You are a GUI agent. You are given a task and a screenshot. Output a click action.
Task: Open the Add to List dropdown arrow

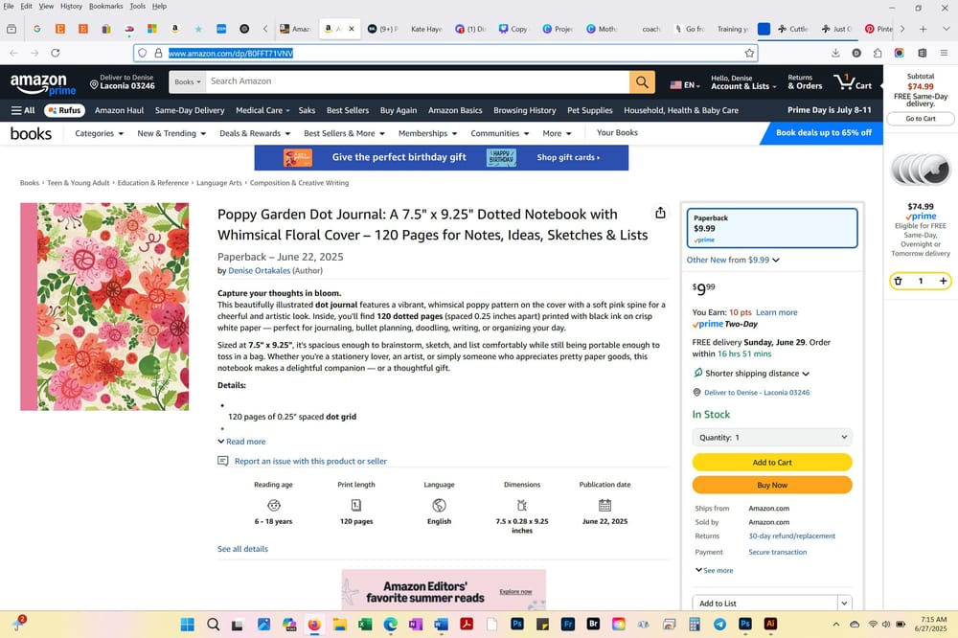click(x=844, y=604)
